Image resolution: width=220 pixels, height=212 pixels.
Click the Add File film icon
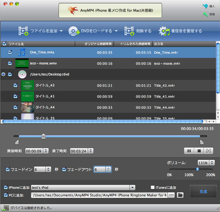pyautogui.click(x=23, y=31)
